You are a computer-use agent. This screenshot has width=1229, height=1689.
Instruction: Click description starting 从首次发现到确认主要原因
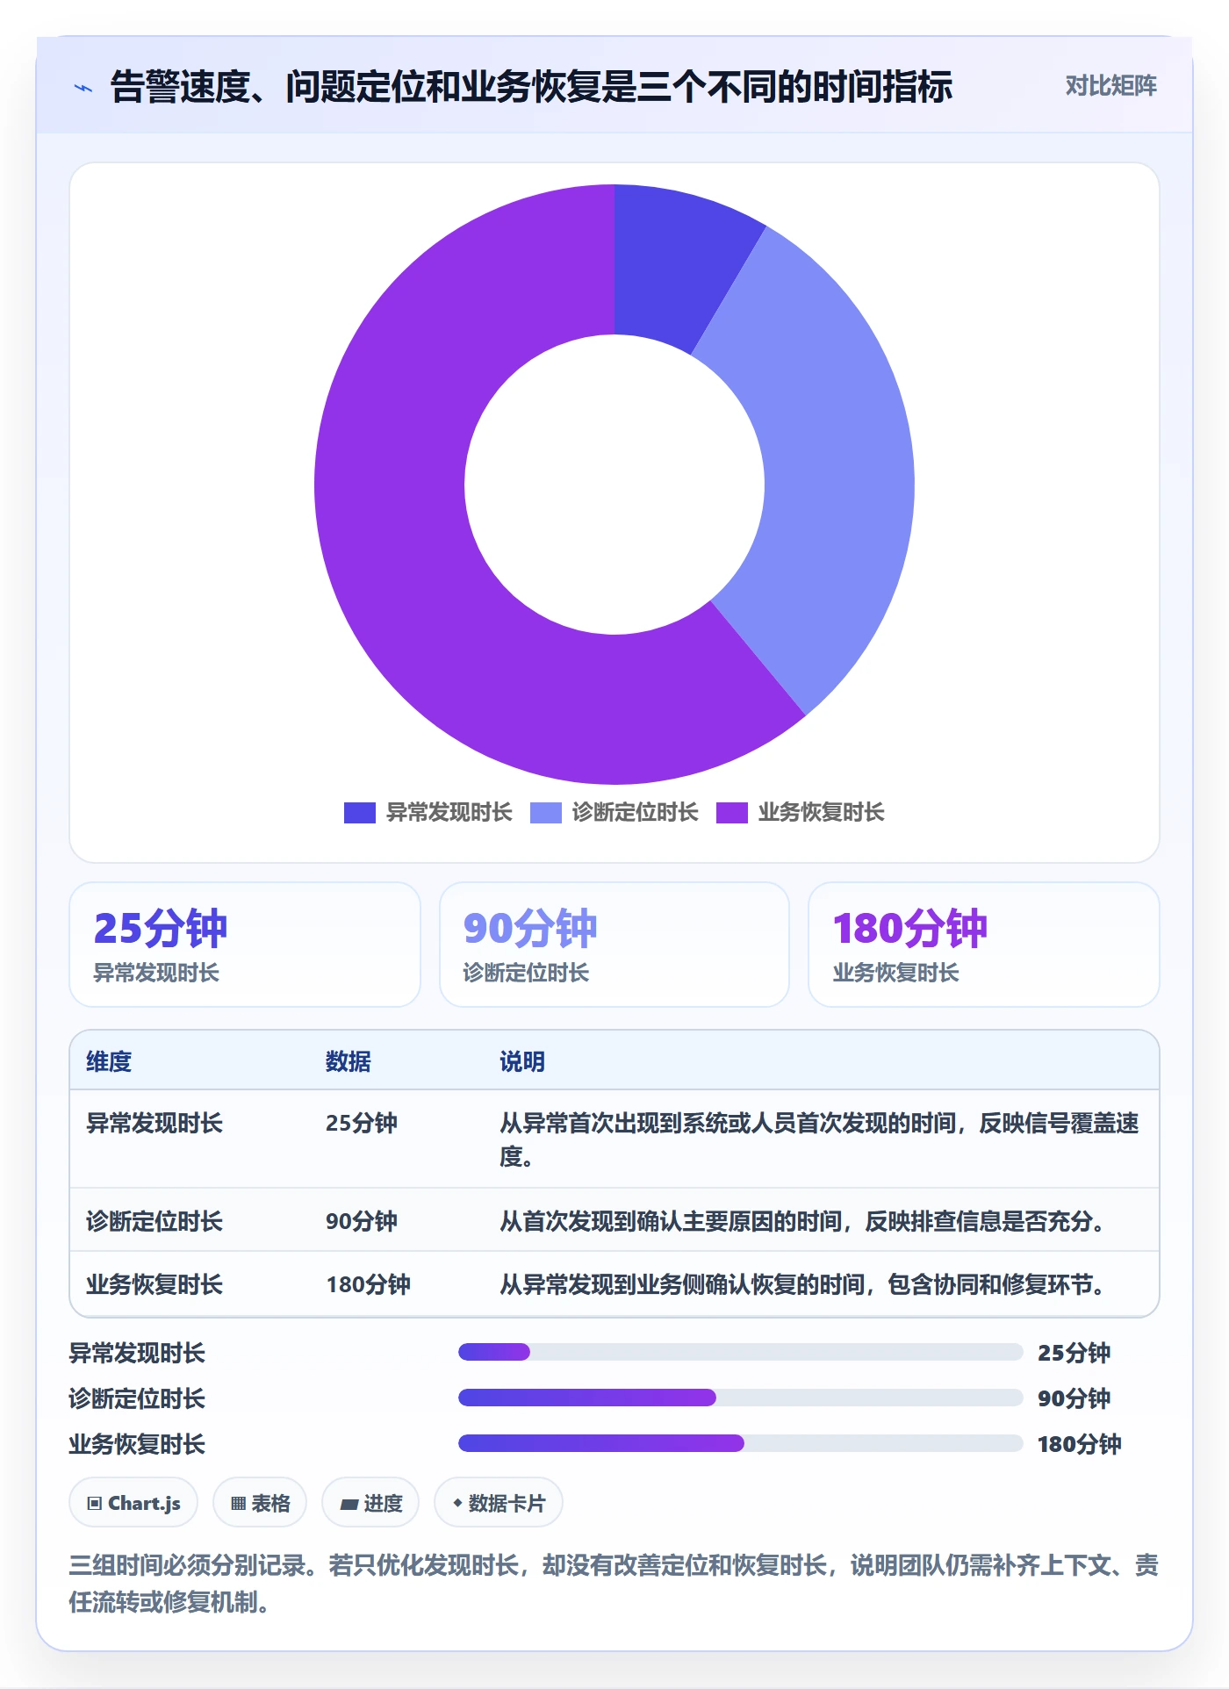(x=803, y=1221)
